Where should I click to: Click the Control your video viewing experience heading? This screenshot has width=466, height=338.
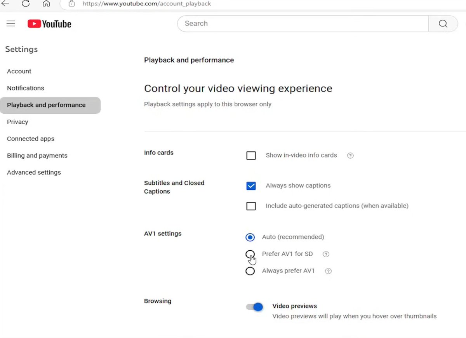point(238,88)
